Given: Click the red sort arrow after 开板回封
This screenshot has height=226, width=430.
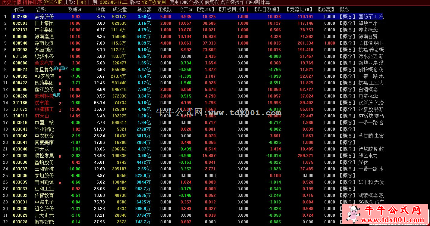Looking at the screenshot, I should coord(247,9).
